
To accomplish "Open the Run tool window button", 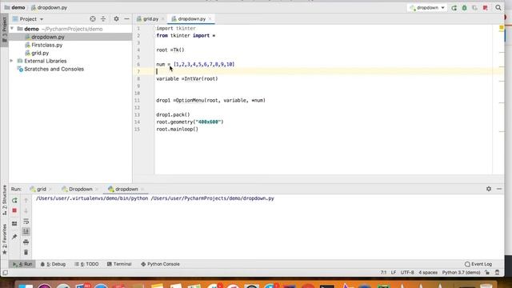I will [22, 264].
